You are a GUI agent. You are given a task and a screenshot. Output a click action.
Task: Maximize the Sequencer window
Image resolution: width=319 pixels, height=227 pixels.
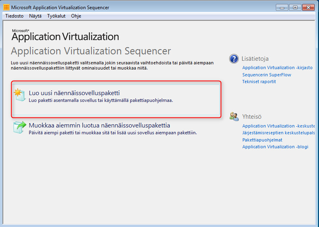[295, 8]
